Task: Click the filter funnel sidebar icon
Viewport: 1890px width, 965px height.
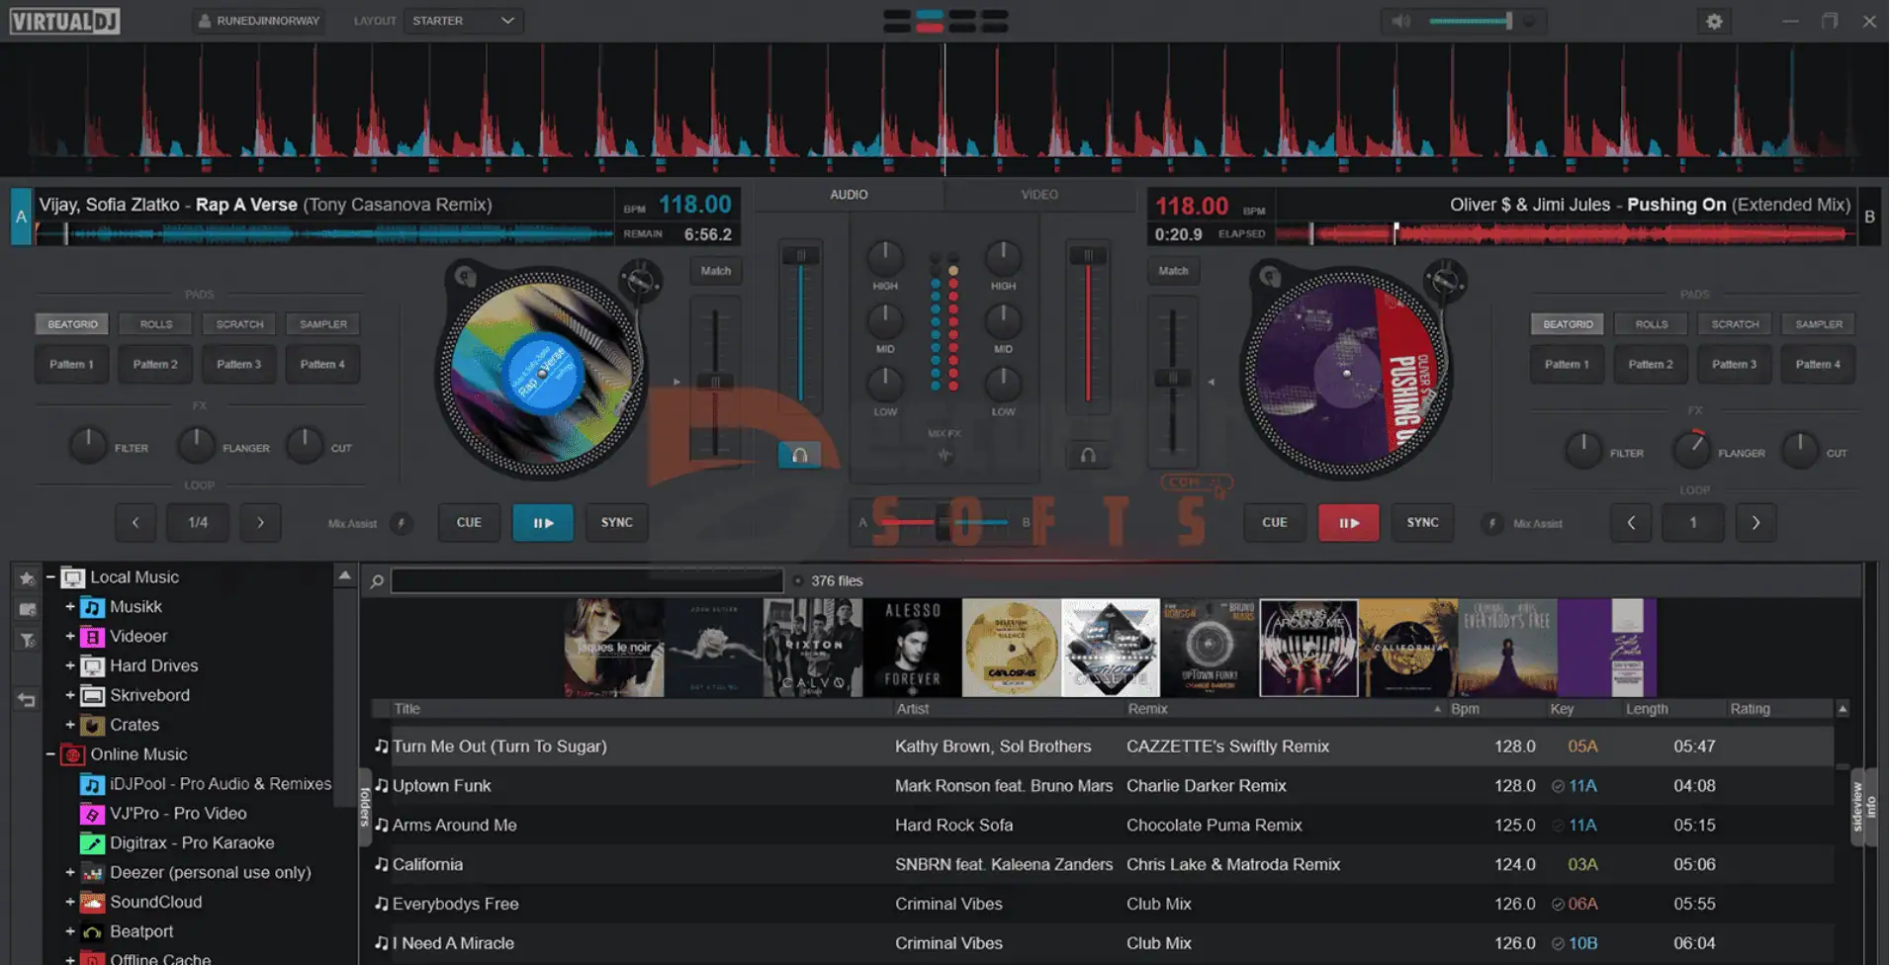Action: tap(27, 641)
